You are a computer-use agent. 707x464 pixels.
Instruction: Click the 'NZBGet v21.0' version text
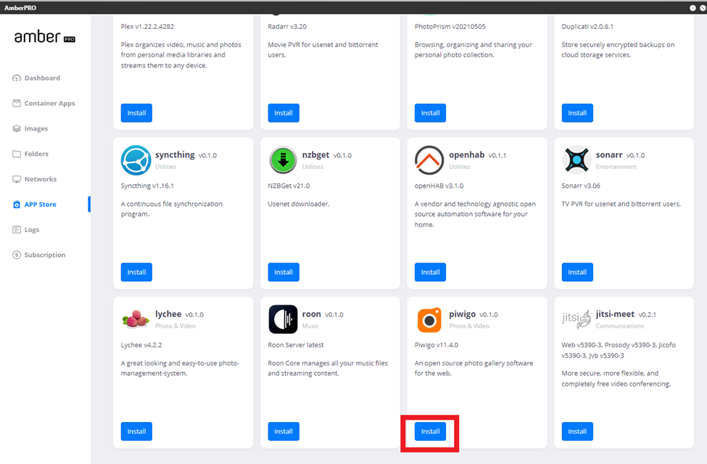coord(289,186)
